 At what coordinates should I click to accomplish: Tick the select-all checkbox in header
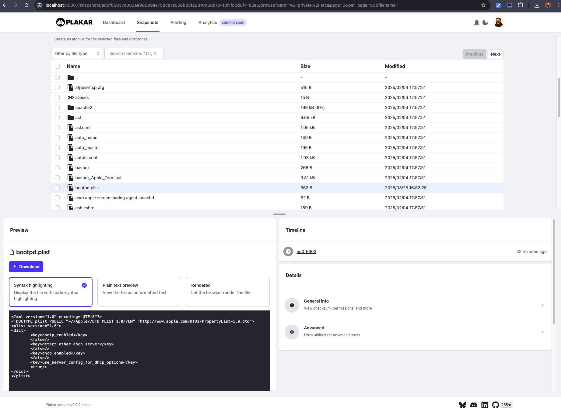tap(57, 66)
